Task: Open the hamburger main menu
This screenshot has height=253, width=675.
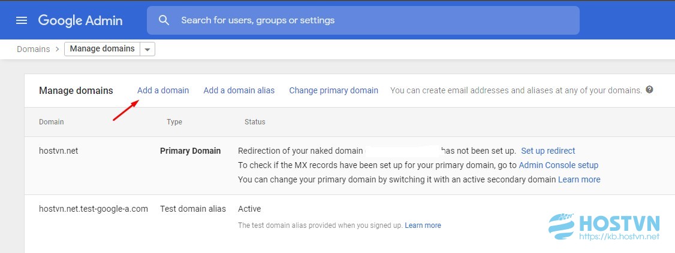Action: point(22,20)
